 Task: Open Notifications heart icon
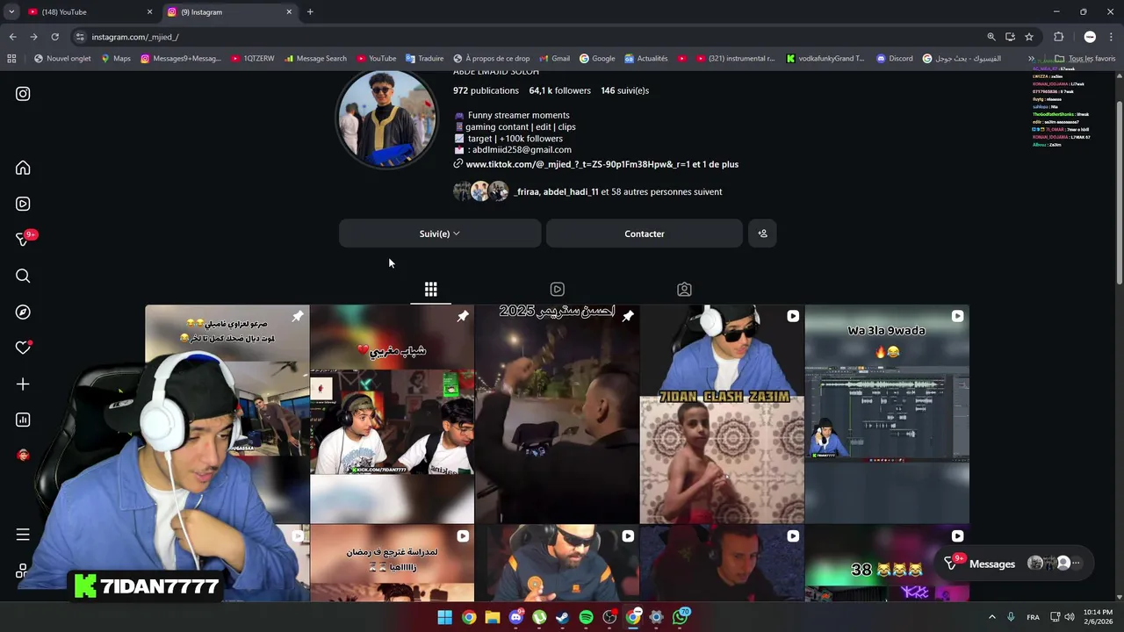click(23, 348)
